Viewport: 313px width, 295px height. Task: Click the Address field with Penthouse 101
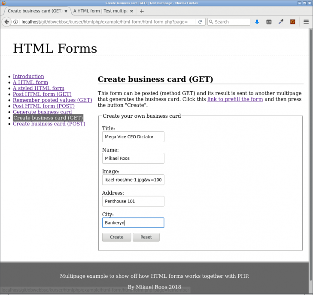(133, 201)
